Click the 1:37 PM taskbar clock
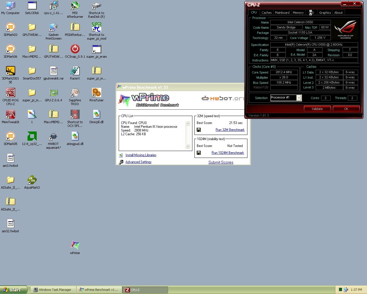This screenshot has height=294, width=367. pyautogui.click(x=356, y=290)
